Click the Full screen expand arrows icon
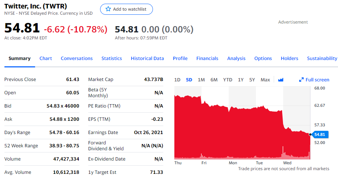Image resolution: width=338 pixels, height=186 pixels. coord(301,80)
